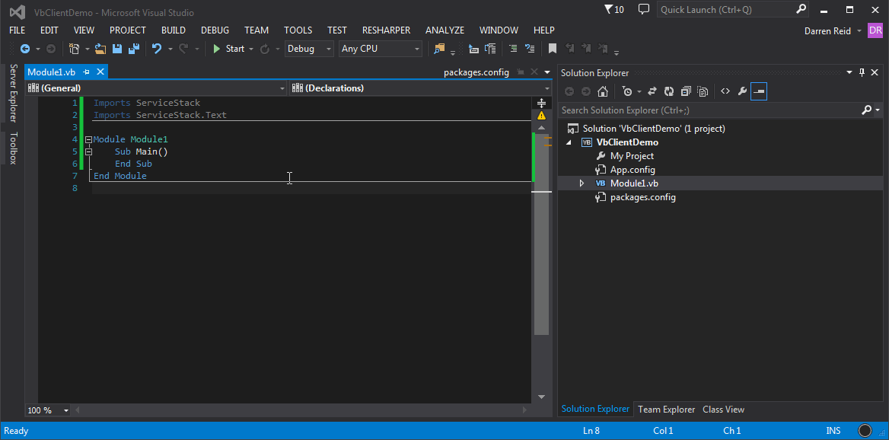Refresh Solution Explorer using the refresh icon
The height and width of the screenshot is (440, 889).
(x=669, y=91)
